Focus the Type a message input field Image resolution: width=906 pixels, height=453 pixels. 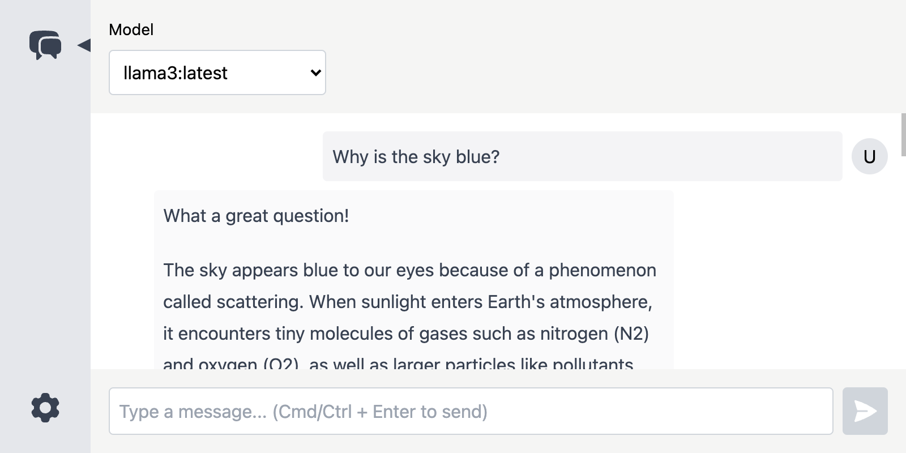coord(471,411)
